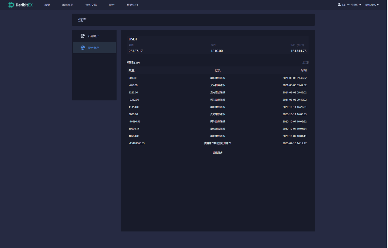Open 帮助中心 in top navigation
This screenshot has height=248, width=388.
[x=132, y=5]
